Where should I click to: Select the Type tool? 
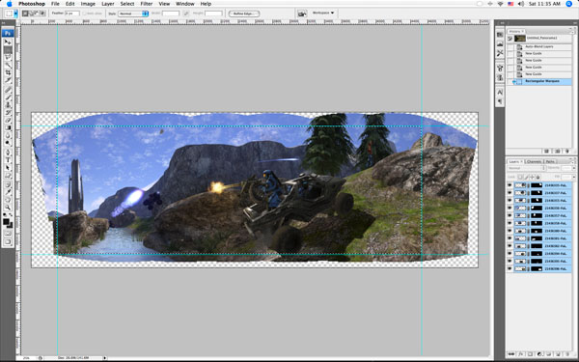tap(8, 159)
